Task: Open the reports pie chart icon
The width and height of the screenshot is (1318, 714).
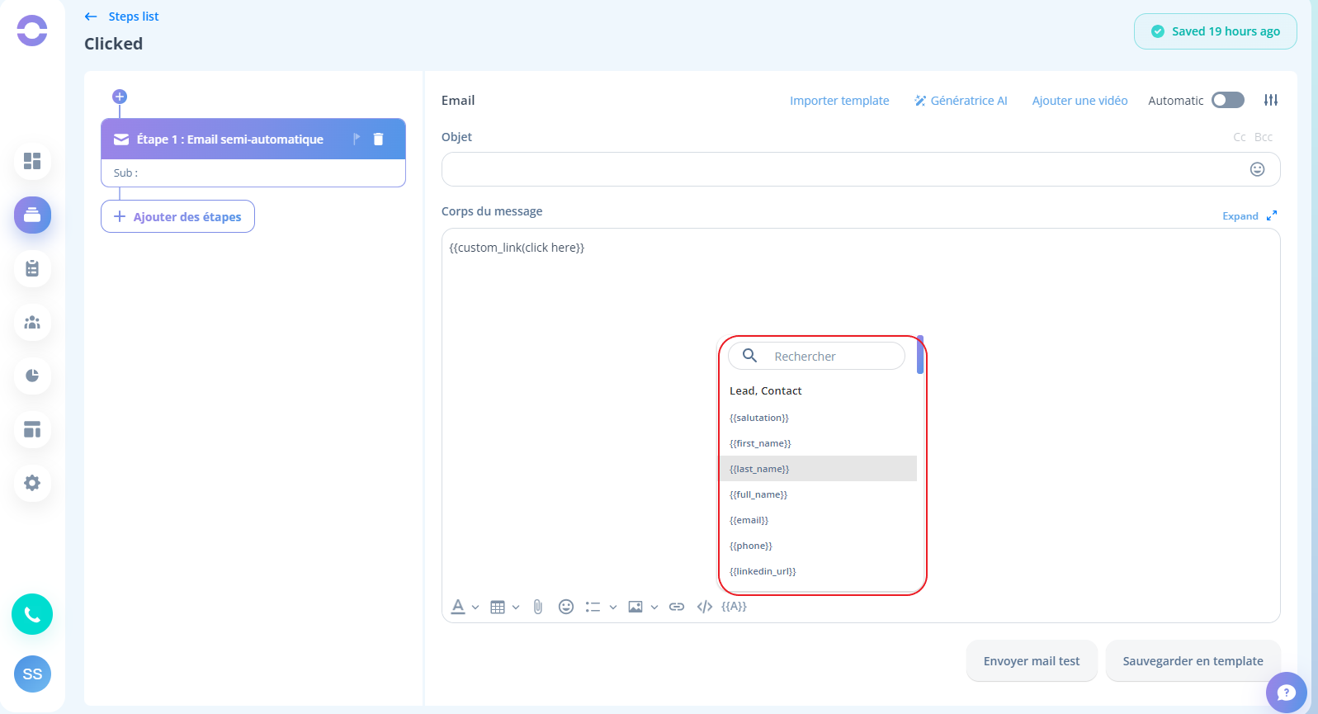Action: (32, 376)
